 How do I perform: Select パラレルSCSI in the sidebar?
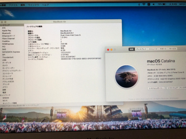[8, 81]
